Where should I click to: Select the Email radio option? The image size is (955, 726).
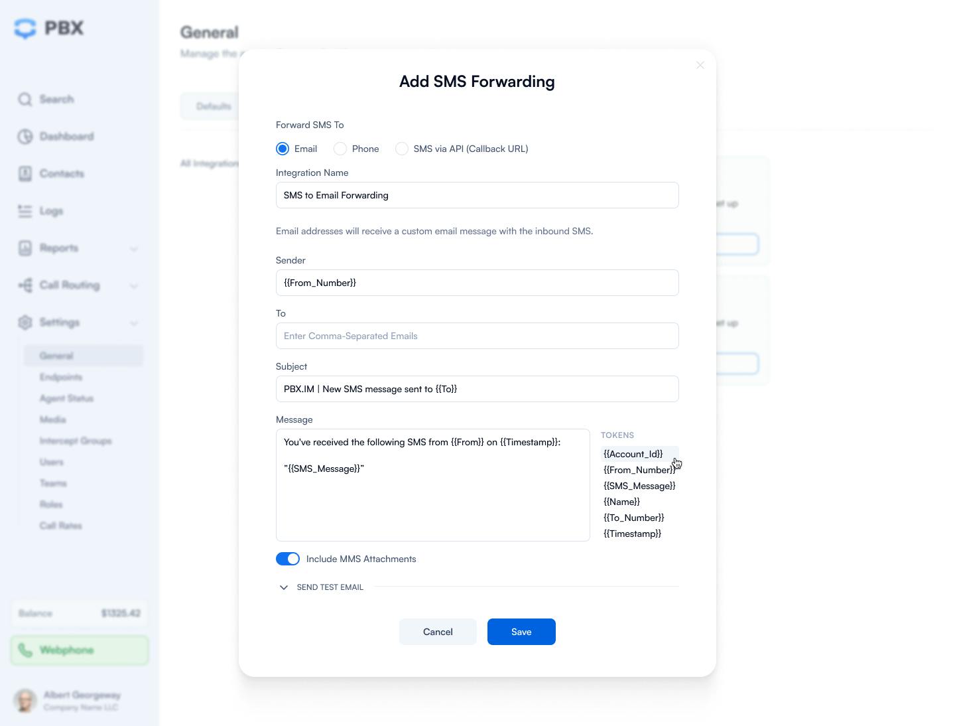tap(283, 149)
